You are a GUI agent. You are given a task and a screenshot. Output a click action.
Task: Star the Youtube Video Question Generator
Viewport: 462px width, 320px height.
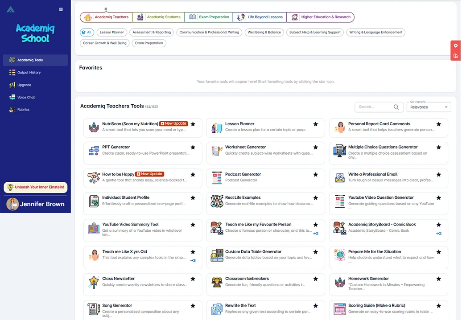pos(439,197)
